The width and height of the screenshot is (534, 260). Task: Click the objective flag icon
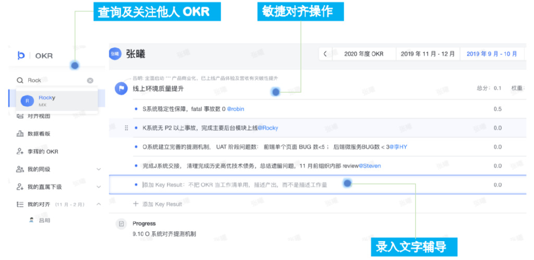pyautogui.click(x=121, y=89)
